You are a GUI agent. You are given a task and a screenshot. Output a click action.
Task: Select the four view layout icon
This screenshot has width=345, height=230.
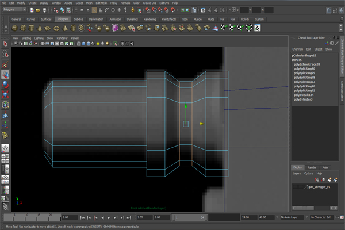pos(5,159)
